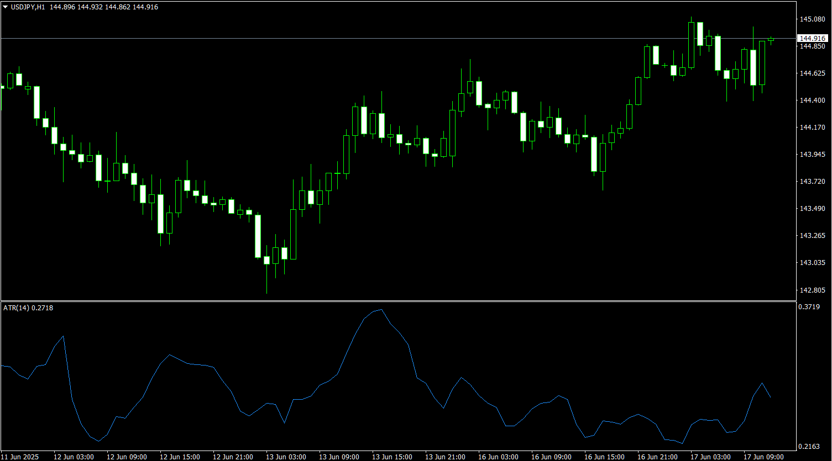Screen dimensions: 832x461
Task: Click the 11 Jun 2025 date label
Action: click(20, 457)
